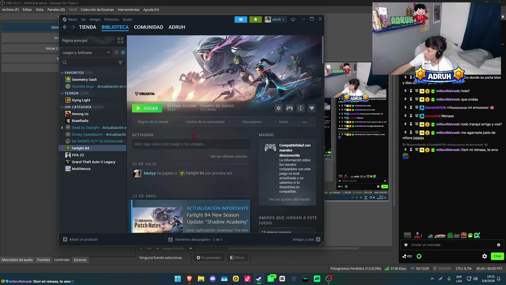Open Farlight 84 game settings gear

click(x=279, y=108)
